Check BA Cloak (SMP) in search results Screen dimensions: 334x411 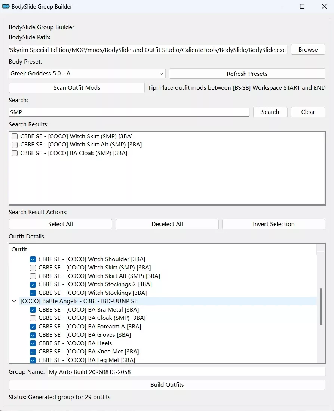15,153
